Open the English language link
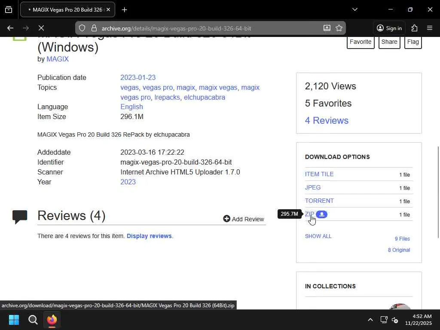 (131, 107)
